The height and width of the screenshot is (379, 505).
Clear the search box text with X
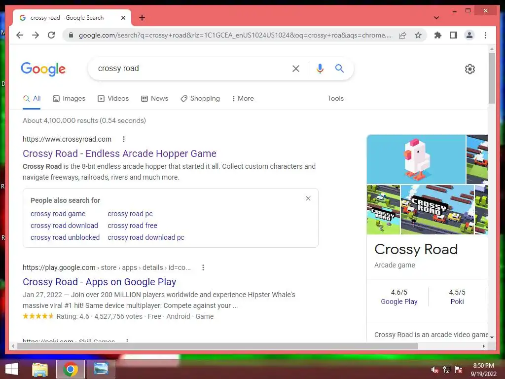296,68
